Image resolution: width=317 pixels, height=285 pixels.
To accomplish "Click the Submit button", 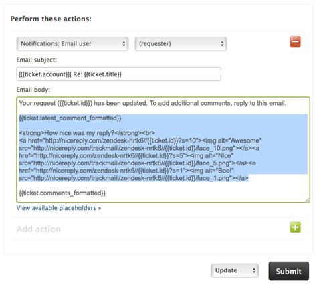I will tap(289, 271).
